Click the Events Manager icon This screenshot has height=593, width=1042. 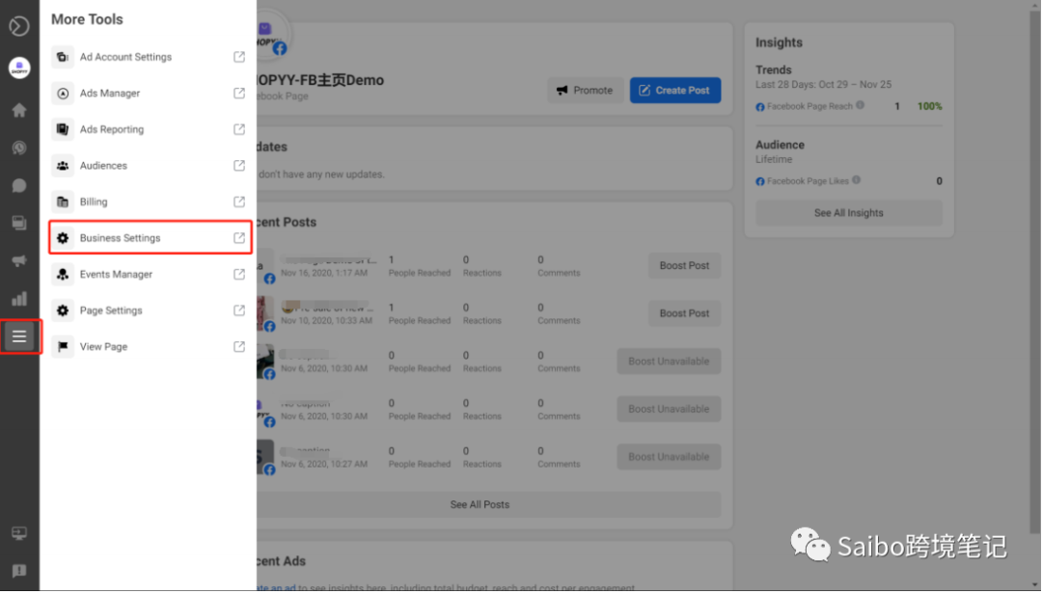(63, 274)
